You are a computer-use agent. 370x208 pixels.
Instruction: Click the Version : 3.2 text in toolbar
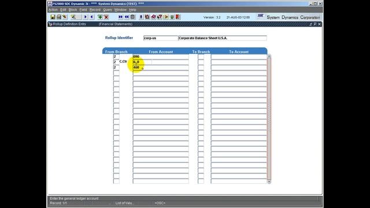(212, 17)
